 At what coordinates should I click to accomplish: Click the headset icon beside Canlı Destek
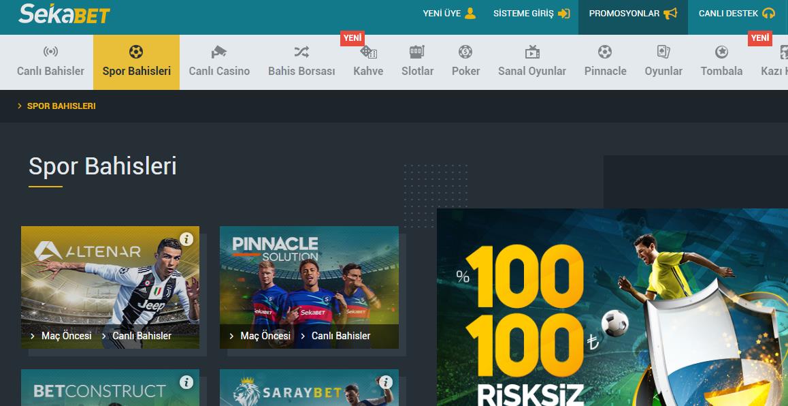click(x=768, y=14)
